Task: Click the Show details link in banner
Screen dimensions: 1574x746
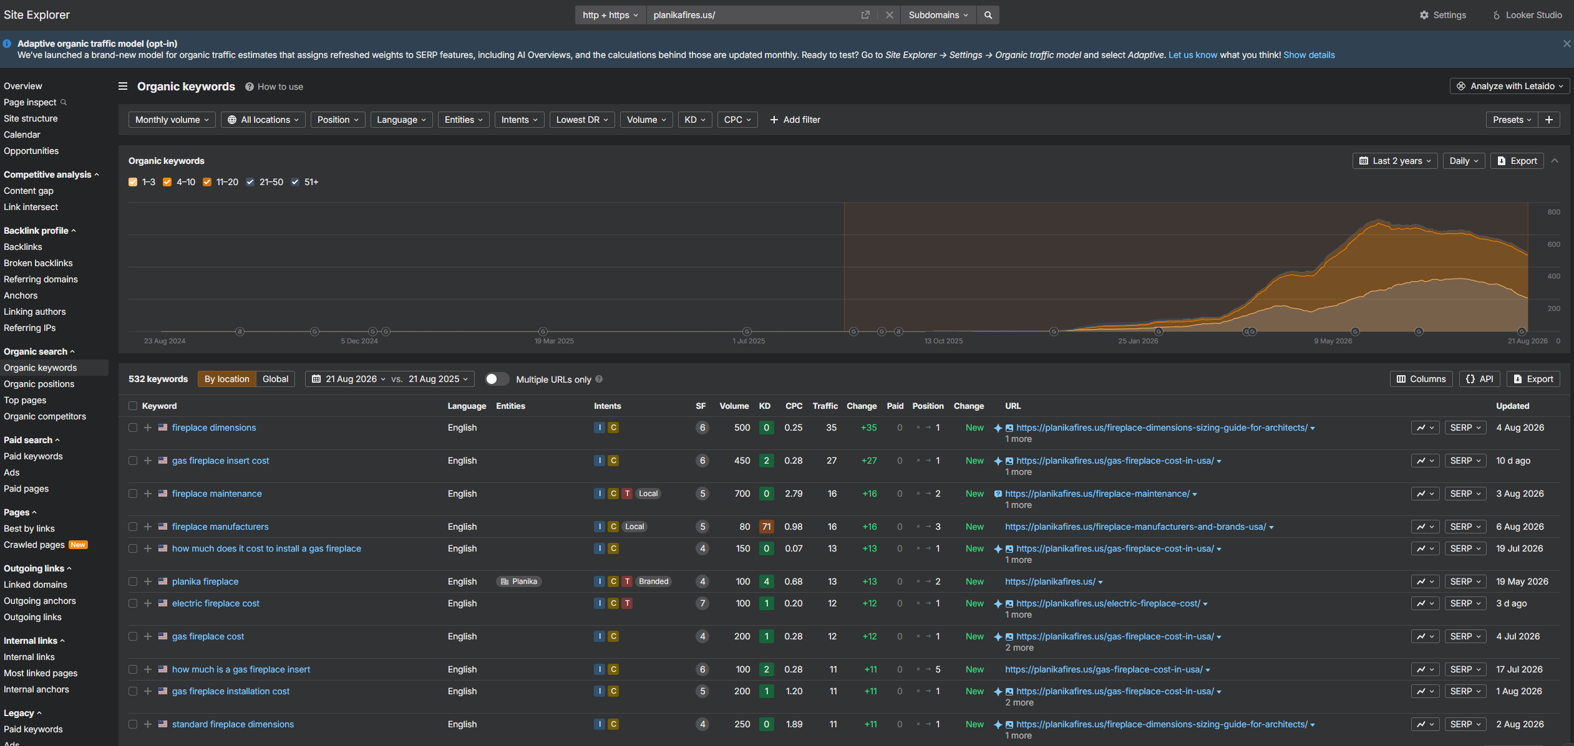Action: 1309,55
